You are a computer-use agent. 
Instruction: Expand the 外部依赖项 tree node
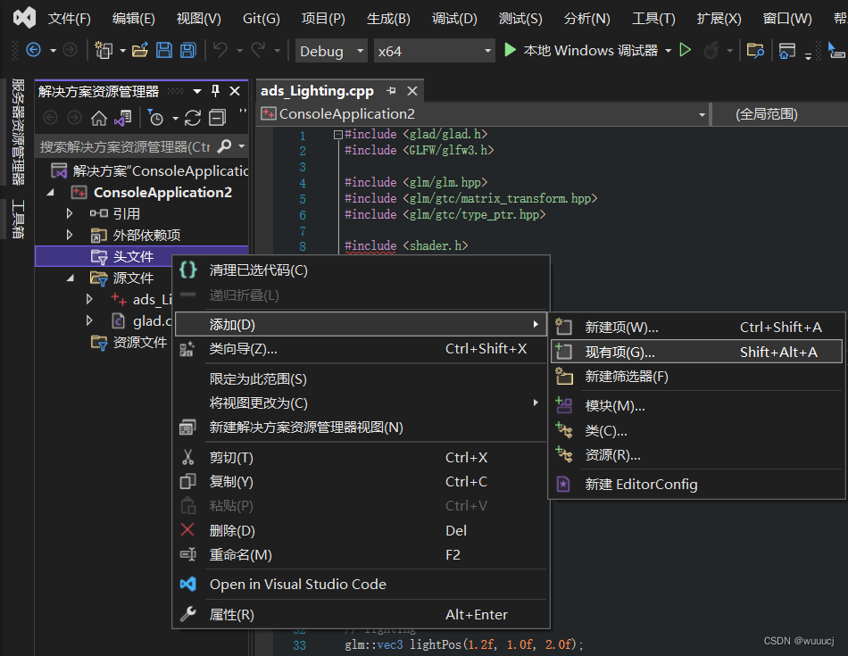(70, 235)
